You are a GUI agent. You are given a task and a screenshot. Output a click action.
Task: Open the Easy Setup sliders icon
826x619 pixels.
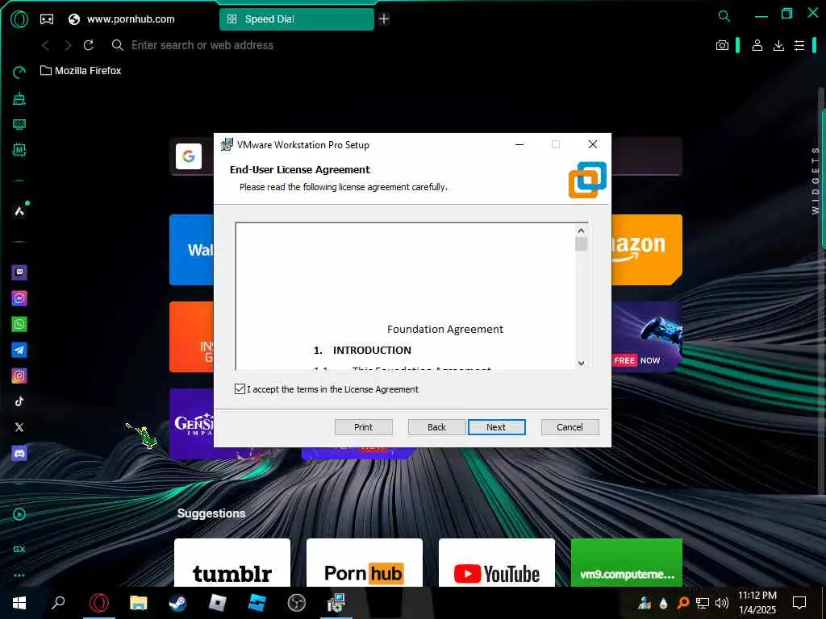(799, 45)
